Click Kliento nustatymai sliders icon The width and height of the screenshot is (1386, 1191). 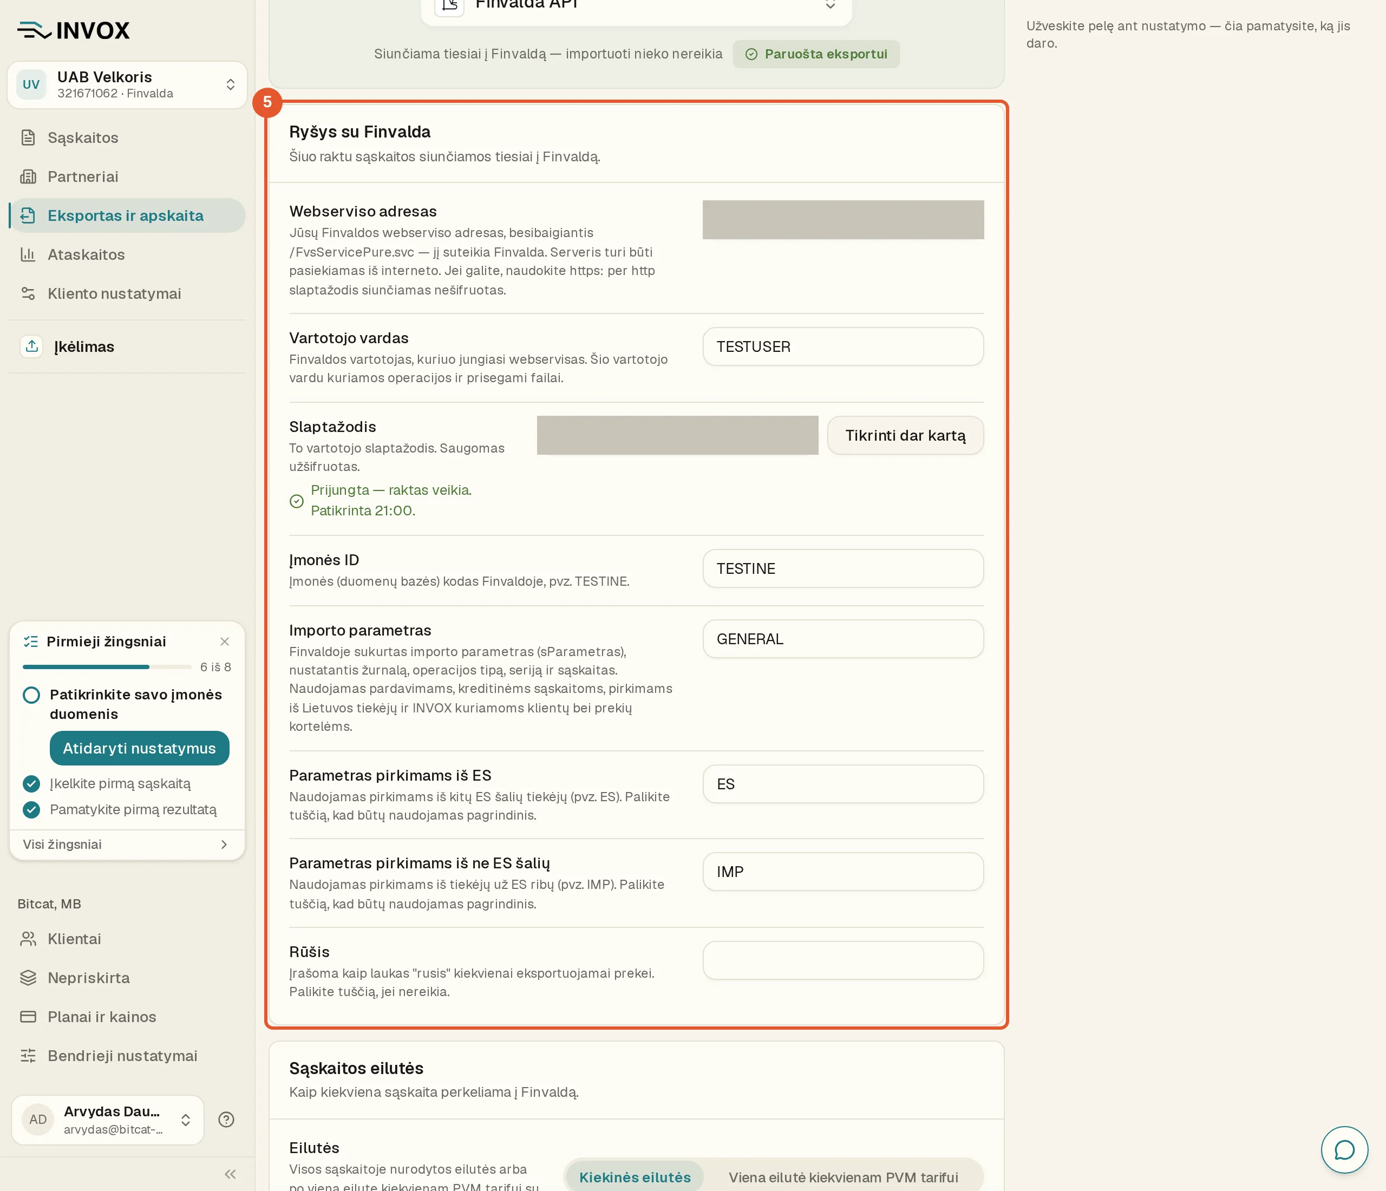pyautogui.click(x=28, y=293)
